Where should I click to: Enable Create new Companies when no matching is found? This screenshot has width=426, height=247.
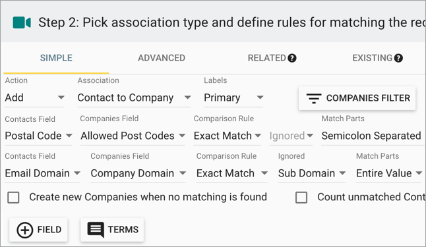pos(13,198)
